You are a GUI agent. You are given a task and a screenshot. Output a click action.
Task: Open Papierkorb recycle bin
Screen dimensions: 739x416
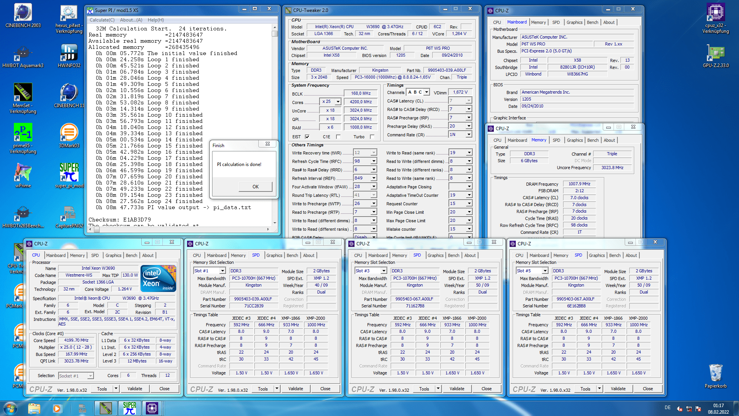click(x=716, y=376)
